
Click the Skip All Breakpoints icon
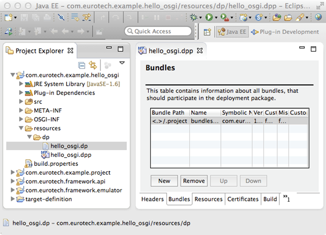pos(61,17)
